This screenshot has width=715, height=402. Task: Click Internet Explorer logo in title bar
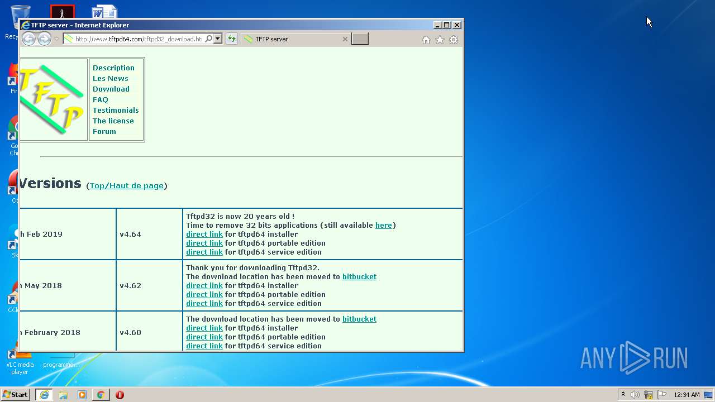[x=25, y=25]
